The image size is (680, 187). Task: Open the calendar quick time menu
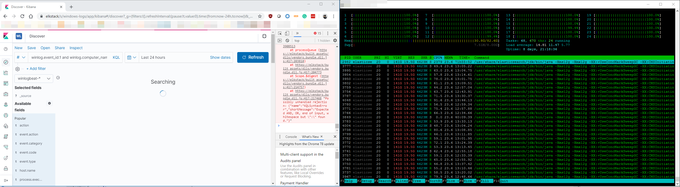tap(132, 57)
